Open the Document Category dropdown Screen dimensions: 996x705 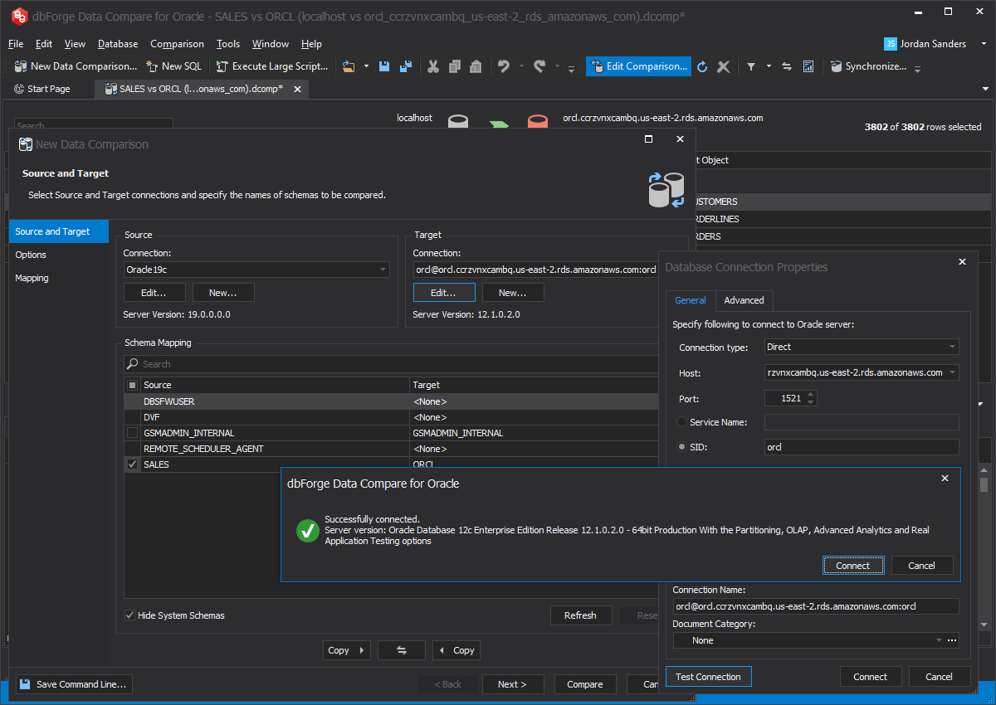coord(938,640)
